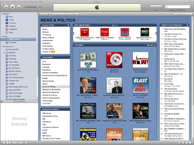
Task: Open the Store menu
Action: click(x=26, y=2)
